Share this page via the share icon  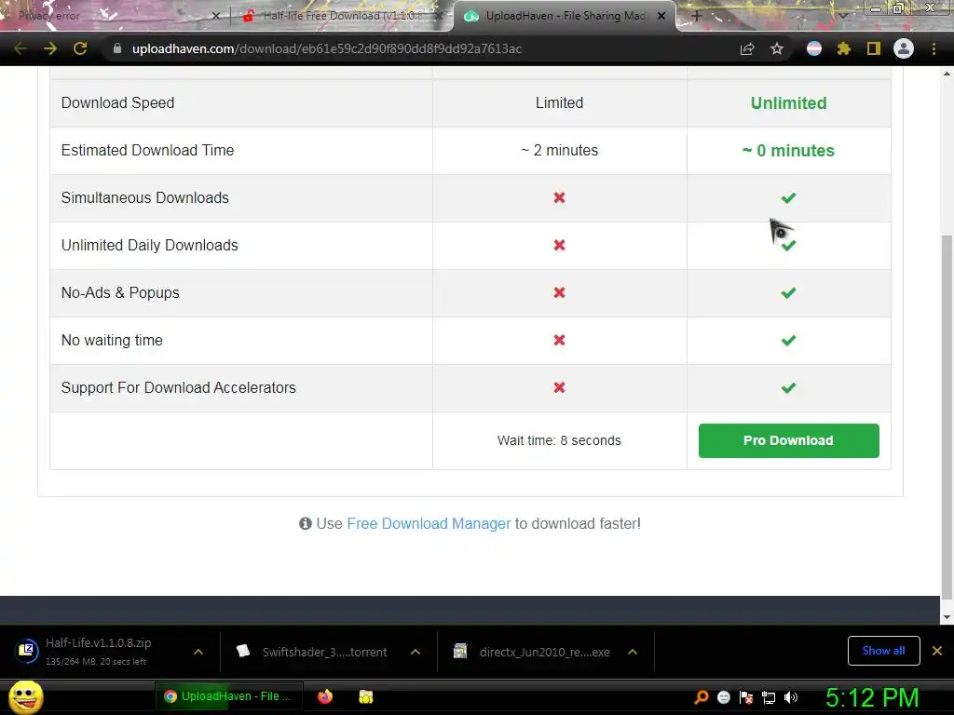(x=747, y=48)
